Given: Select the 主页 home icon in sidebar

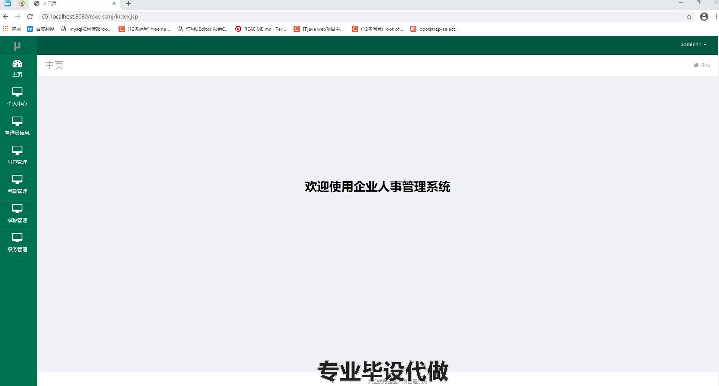Looking at the screenshot, I should click(x=17, y=68).
